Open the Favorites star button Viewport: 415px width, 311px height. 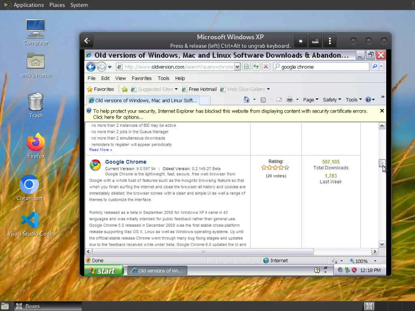coord(101,89)
